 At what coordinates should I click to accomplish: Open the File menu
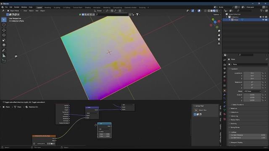coord(6,7)
